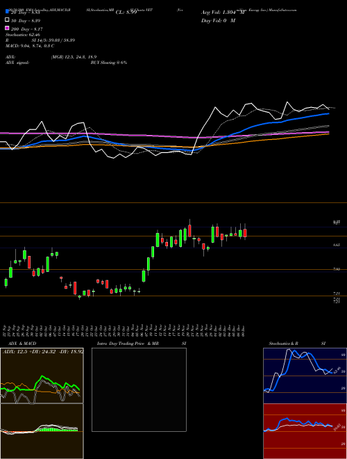Click the 'MACD: 9.04, 8.74, 0.3 C' readout
The height and width of the screenshot is (459, 347).
pos(30,46)
